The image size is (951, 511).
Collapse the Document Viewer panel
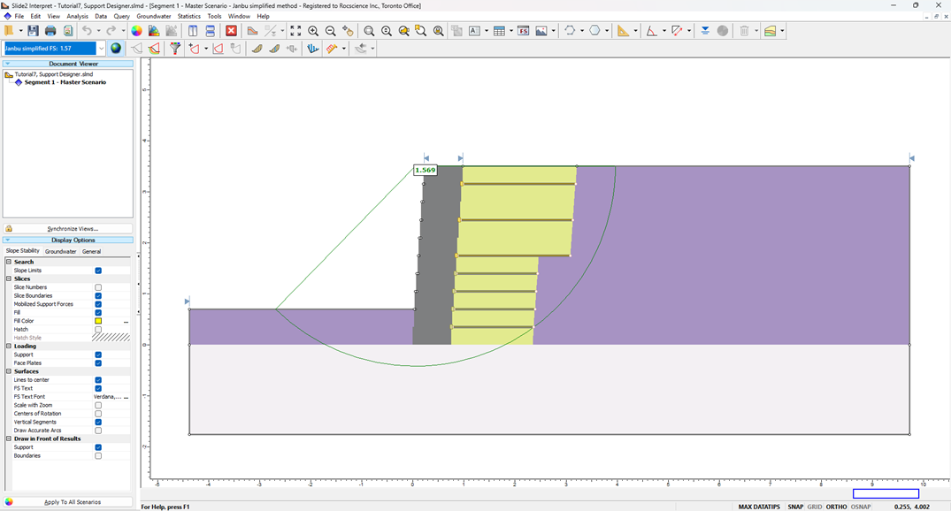[x=7, y=64]
